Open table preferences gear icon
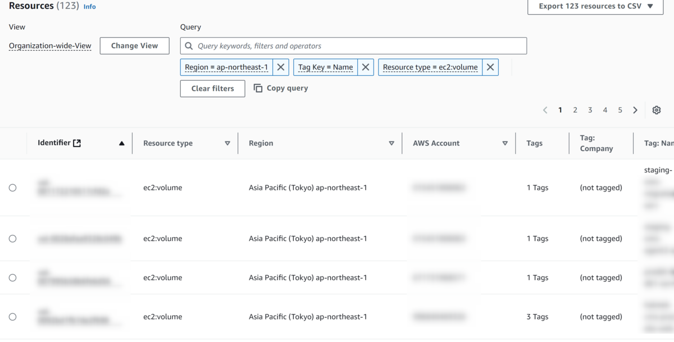 (x=657, y=110)
